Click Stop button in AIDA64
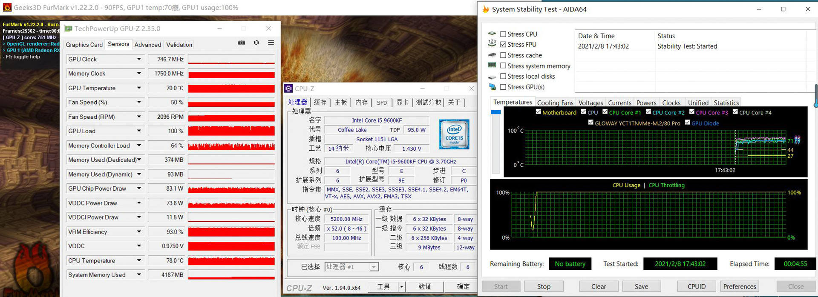 544,286
